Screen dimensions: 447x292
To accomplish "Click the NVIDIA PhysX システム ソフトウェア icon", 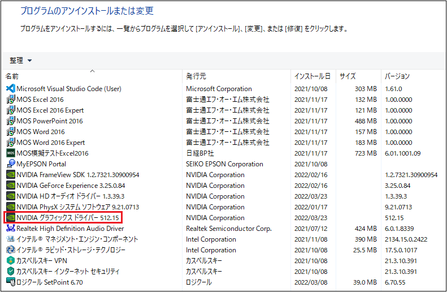I will pos(11,207).
